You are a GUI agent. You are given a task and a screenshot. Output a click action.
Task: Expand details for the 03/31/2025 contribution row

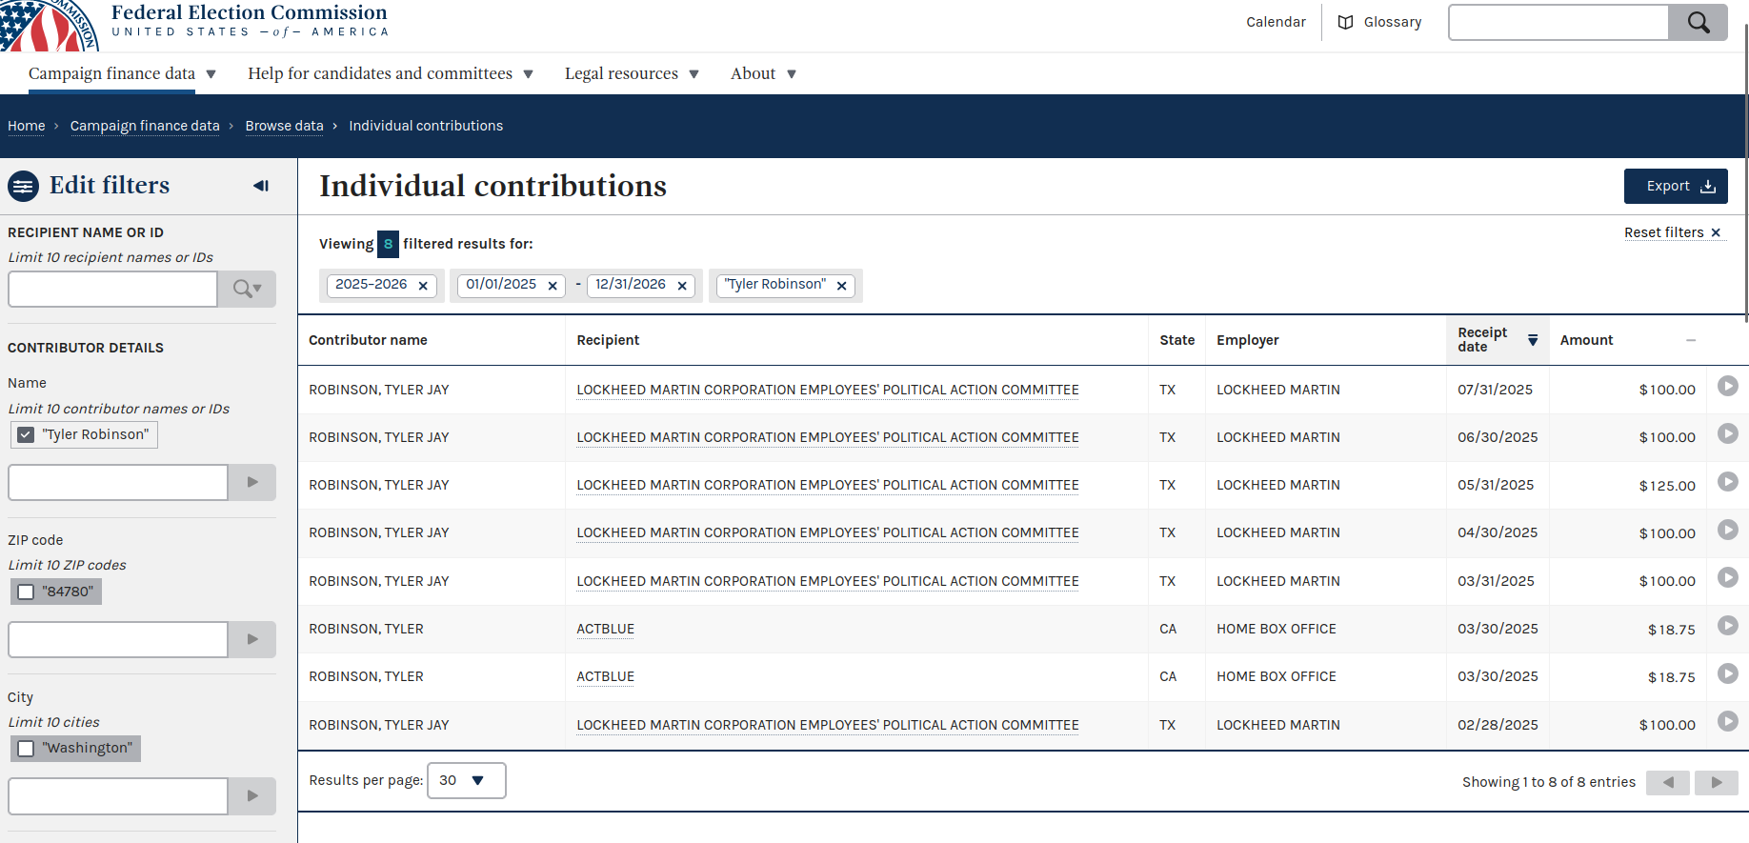[x=1727, y=577]
